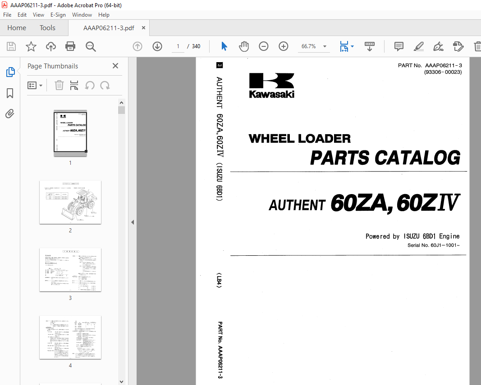The height and width of the screenshot is (385, 481).
Task: Collapse the navigation pane arrow
Action: [x=133, y=222]
